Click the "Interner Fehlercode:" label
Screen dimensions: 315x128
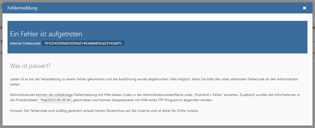[x=25, y=43]
